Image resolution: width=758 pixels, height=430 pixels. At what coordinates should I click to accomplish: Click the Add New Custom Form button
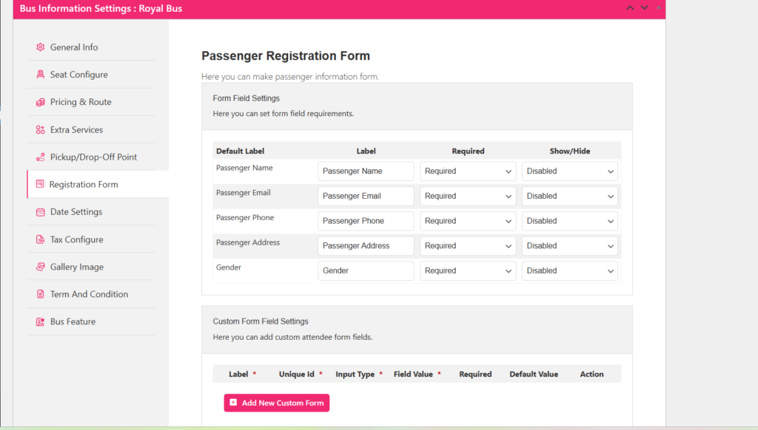[276, 403]
